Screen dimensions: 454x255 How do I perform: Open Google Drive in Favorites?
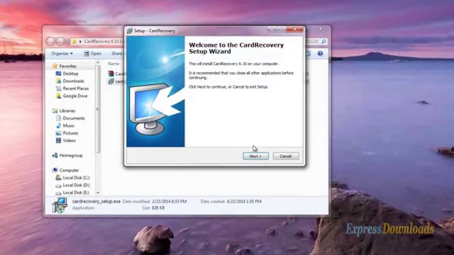75,96
